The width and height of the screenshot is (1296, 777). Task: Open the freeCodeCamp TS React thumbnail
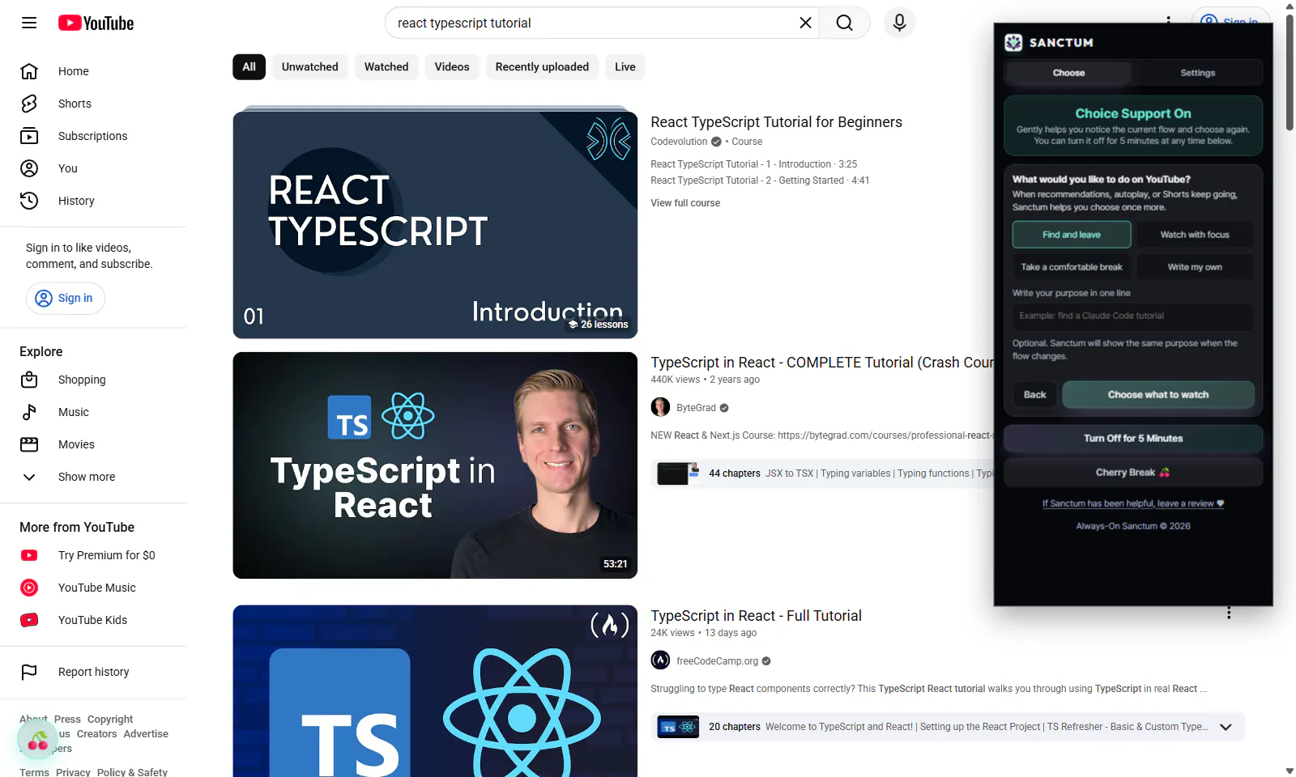(435, 691)
